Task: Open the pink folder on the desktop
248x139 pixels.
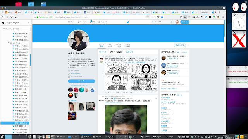Action: tap(19, 4)
